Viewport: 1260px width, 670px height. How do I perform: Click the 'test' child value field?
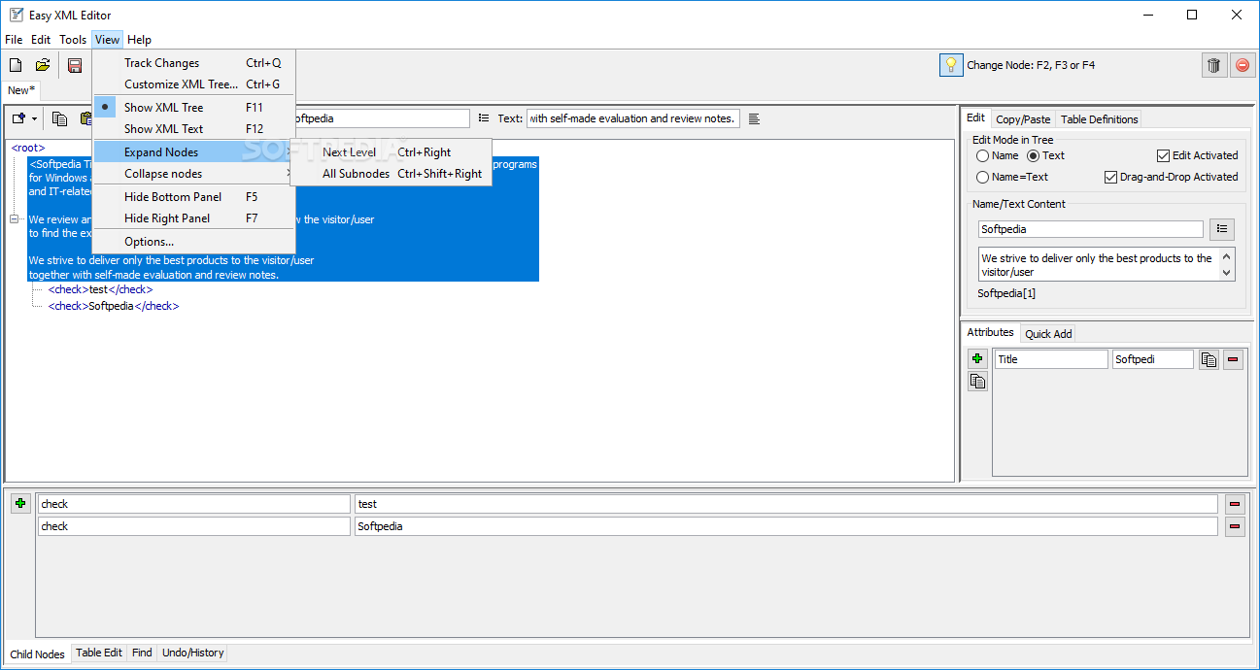(x=786, y=504)
